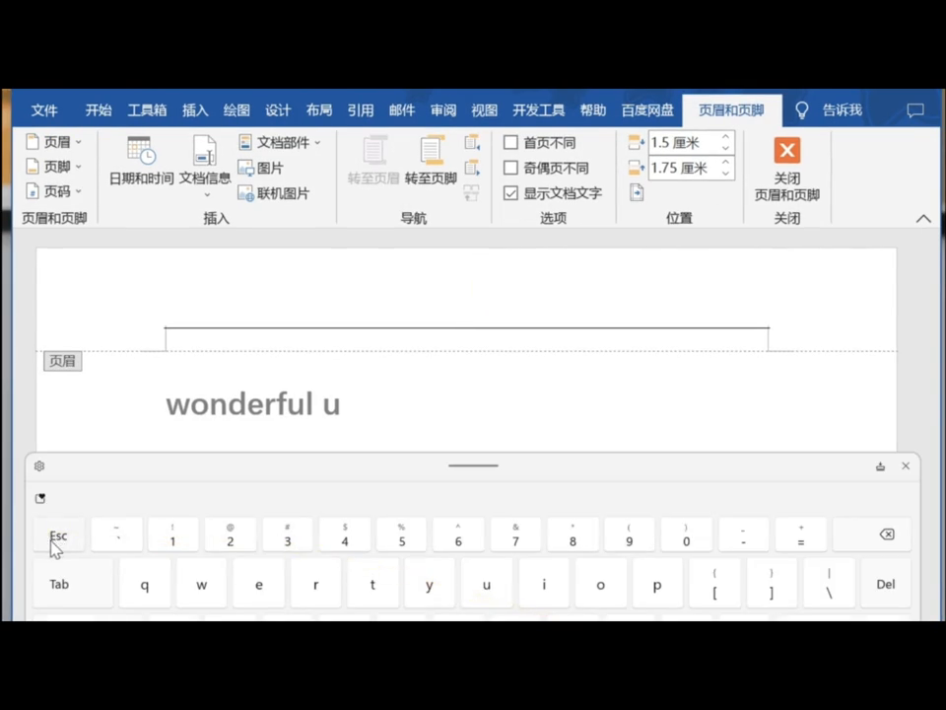This screenshot has height=710, width=946.
Task: Insert a 图片 from file
Action: point(260,168)
